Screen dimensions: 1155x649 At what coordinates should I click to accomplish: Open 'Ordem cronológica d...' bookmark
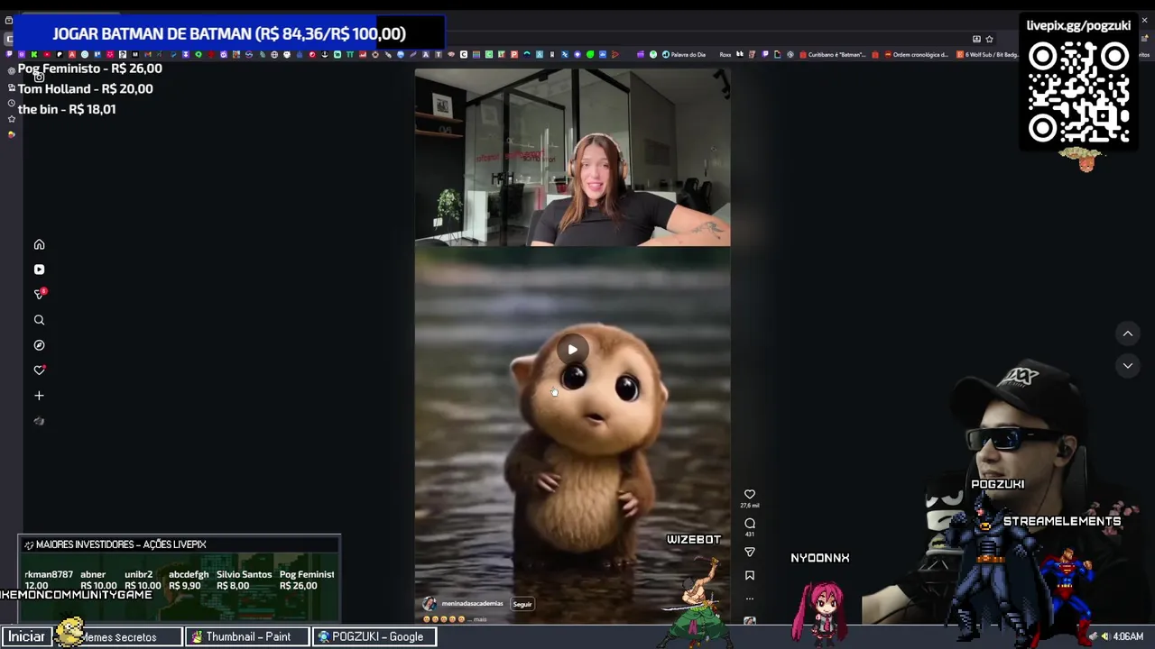point(916,54)
